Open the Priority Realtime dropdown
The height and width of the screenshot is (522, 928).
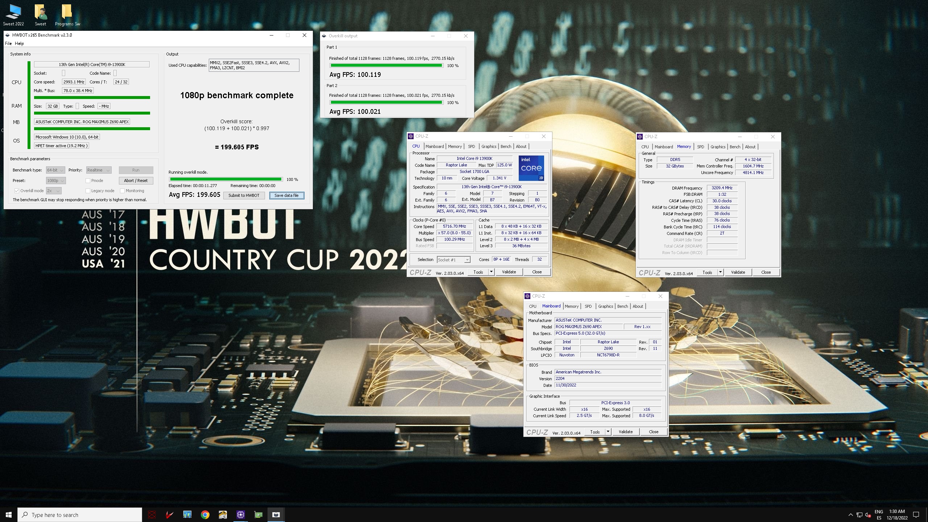[x=99, y=170]
